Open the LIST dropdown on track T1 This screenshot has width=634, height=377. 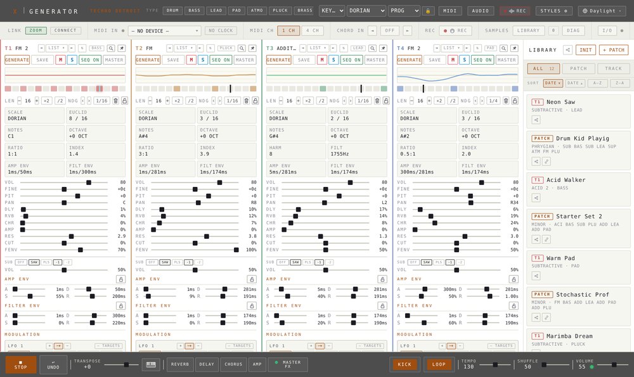point(56,48)
